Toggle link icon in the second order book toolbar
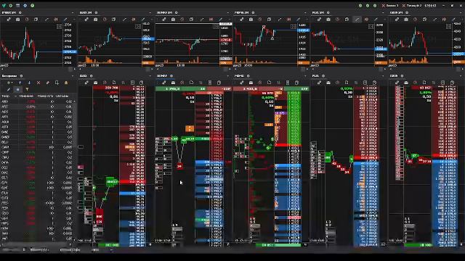The height and width of the screenshot is (261, 465). (x=86, y=83)
